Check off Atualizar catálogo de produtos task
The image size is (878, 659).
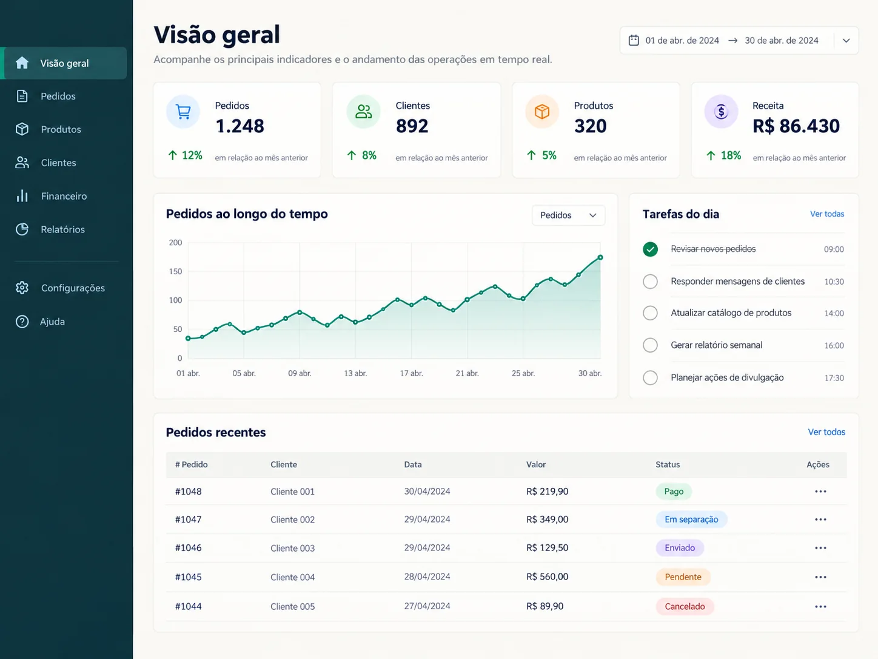(x=650, y=313)
